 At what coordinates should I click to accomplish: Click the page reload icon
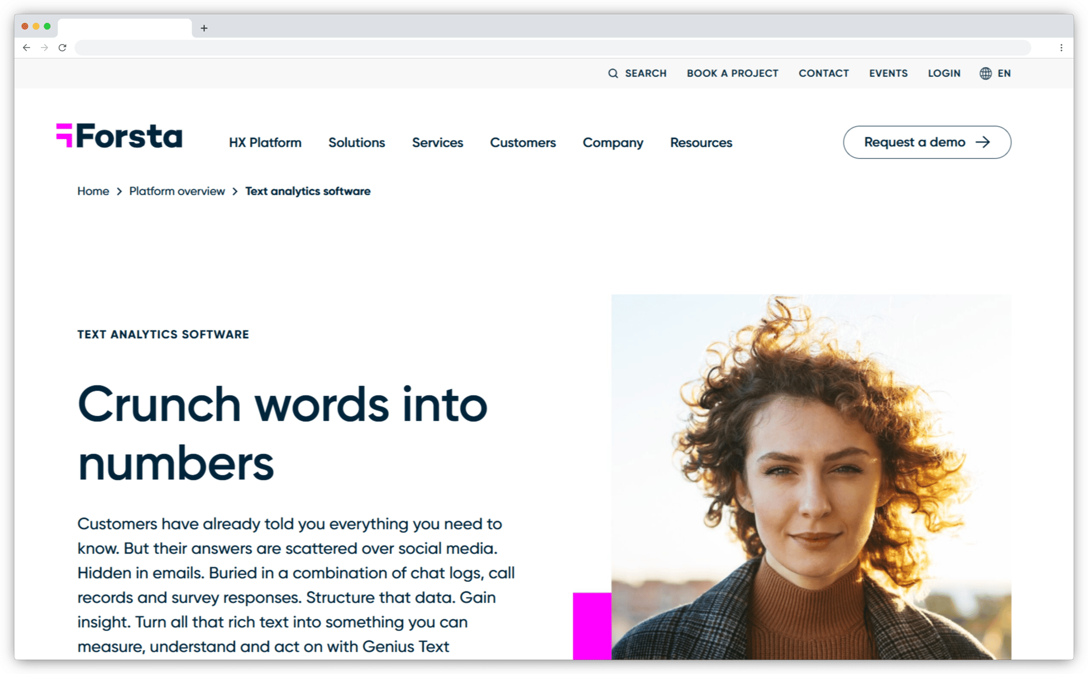point(62,47)
